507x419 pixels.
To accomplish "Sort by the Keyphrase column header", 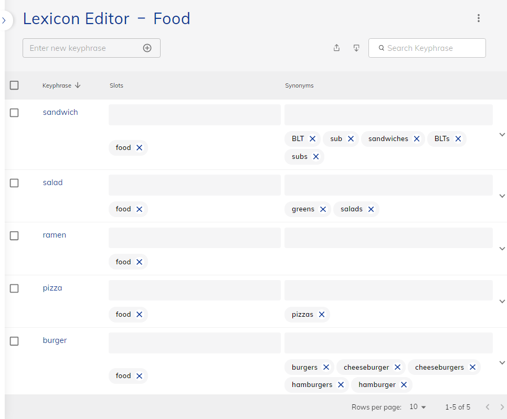I will 61,85.
